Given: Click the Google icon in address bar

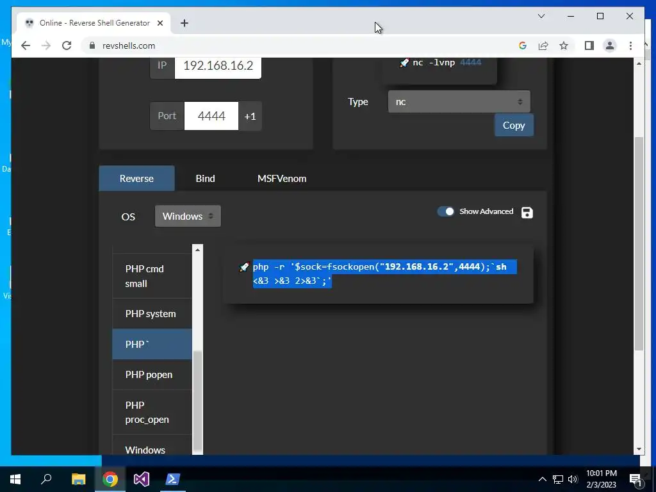Looking at the screenshot, I should coord(523,45).
